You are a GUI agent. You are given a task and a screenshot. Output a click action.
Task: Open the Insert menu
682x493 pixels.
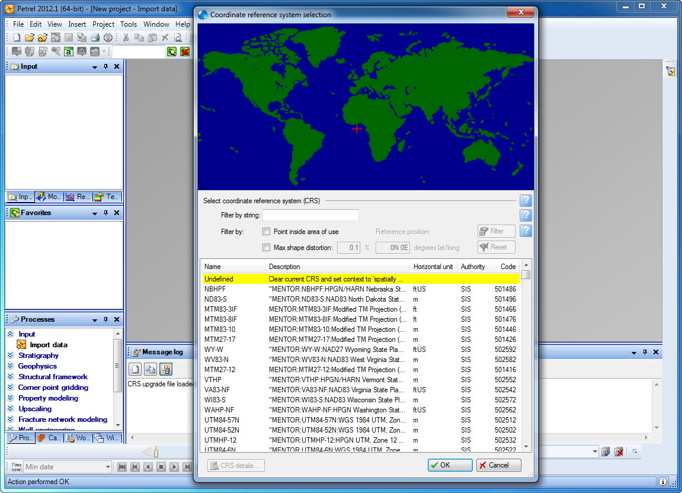pyautogui.click(x=77, y=24)
